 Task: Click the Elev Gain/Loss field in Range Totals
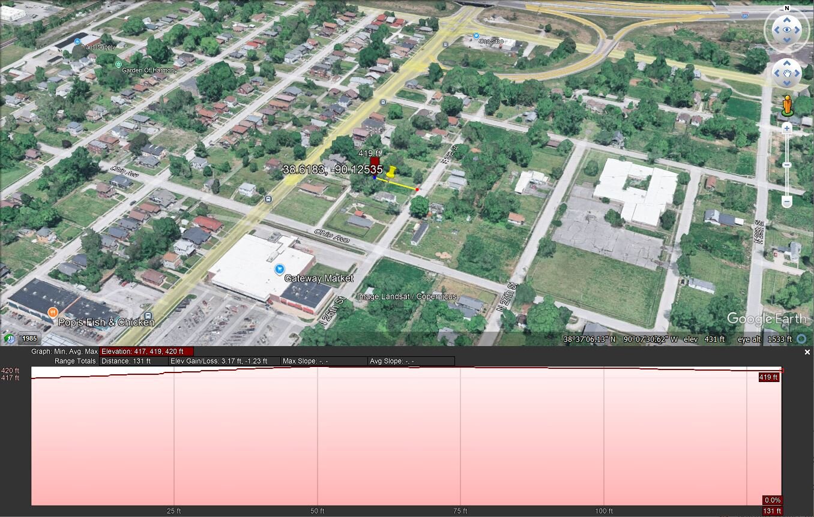[x=225, y=361]
